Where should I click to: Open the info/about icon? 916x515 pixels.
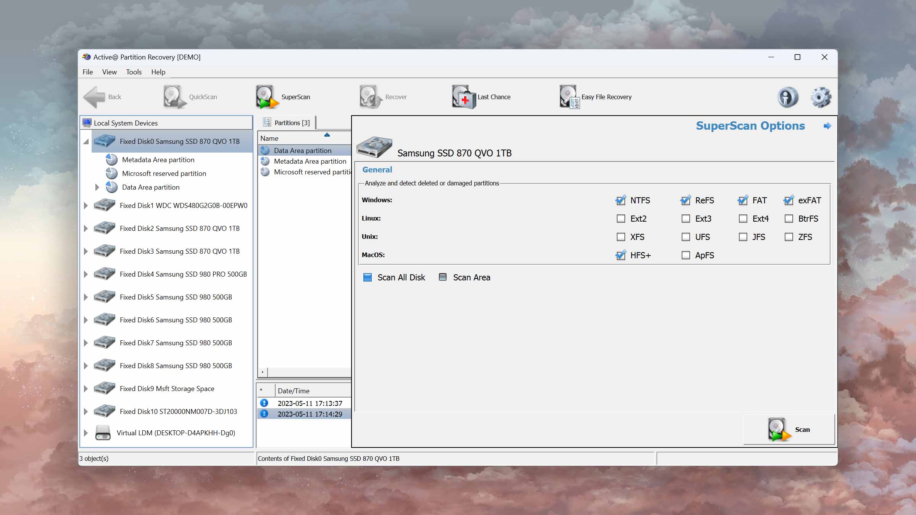pyautogui.click(x=788, y=97)
